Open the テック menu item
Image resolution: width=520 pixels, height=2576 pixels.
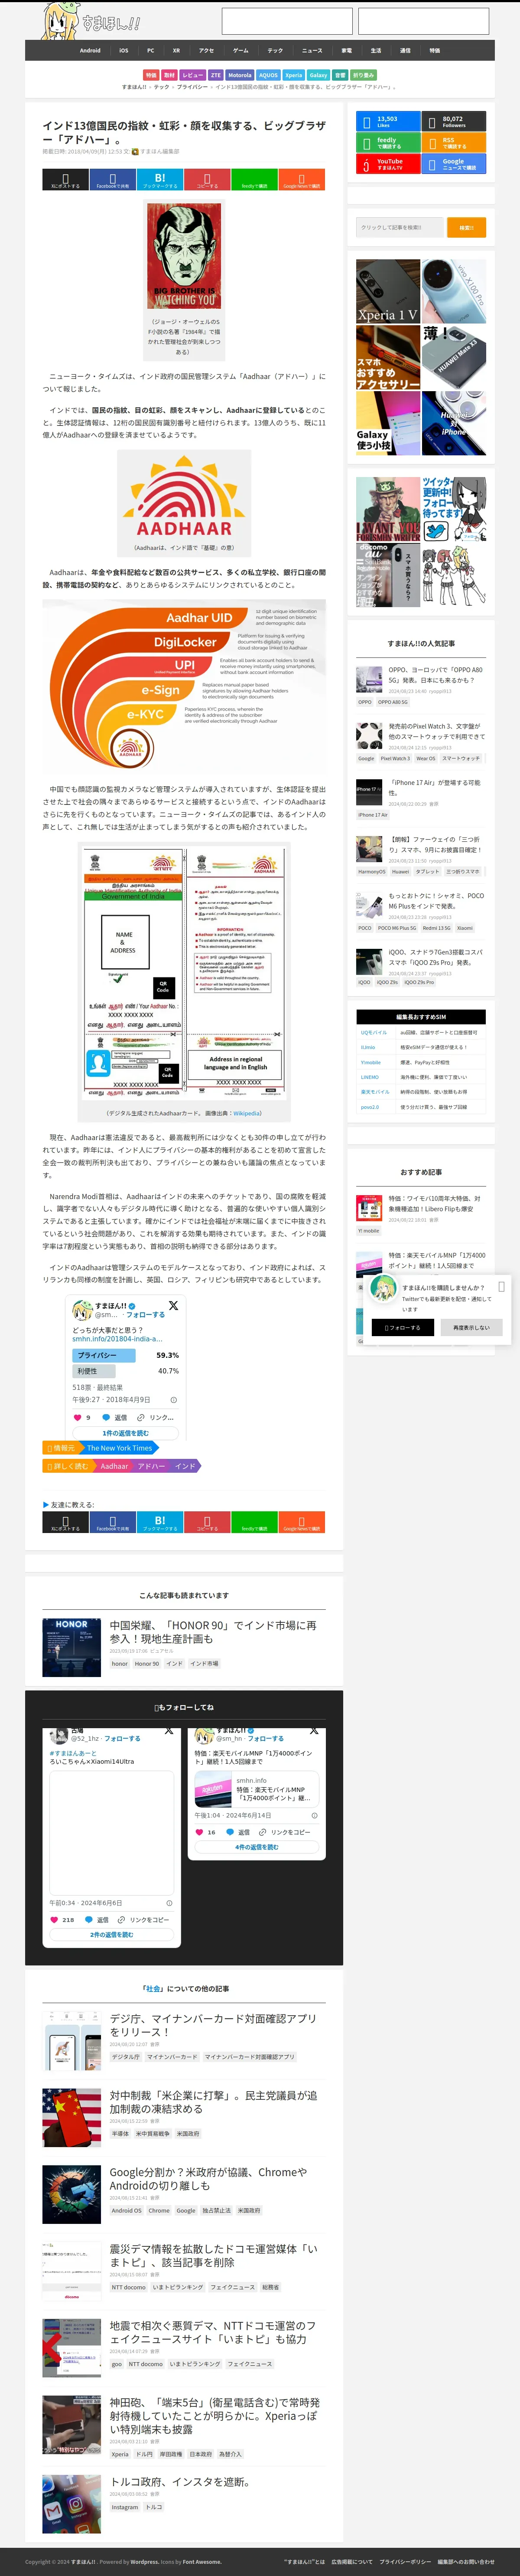point(275,50)
